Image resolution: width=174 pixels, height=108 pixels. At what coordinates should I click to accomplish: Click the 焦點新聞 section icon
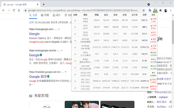click(x=31, y=96)
